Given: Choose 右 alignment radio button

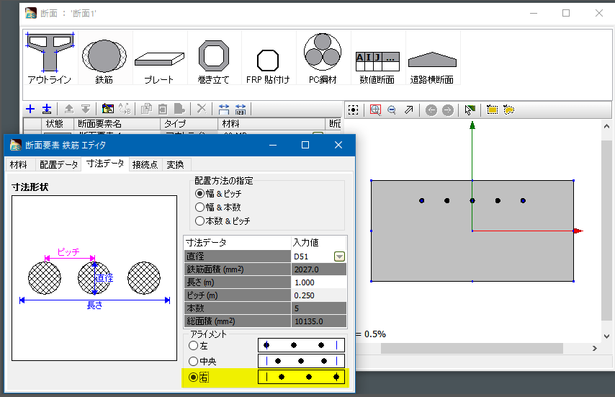Looking at the screenshot, I should [194, 377].
